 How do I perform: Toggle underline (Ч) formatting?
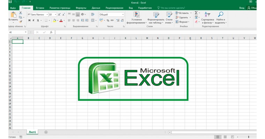pyautogui.click(x=38, y=21)
